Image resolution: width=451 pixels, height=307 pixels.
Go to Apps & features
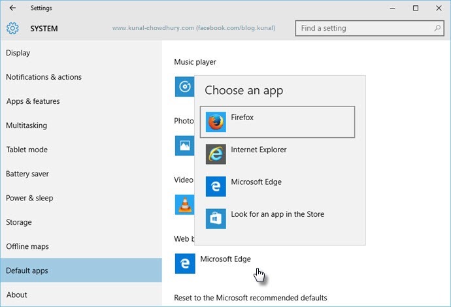[81, 101]
